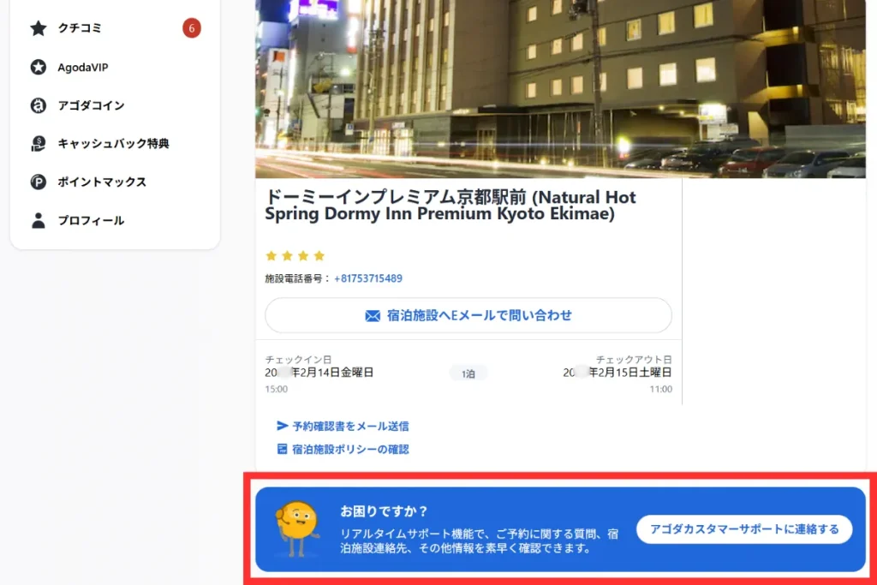
Task: Call the hotel phone number +81753715489
Action: (368, 278)
